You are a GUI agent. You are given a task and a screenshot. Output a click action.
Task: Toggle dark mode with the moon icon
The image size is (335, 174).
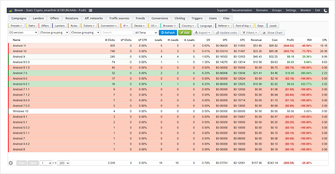[325, 10]
